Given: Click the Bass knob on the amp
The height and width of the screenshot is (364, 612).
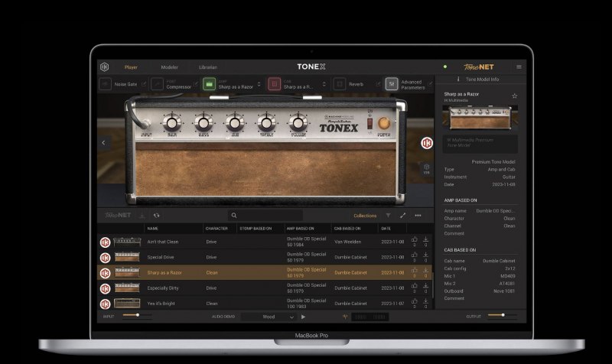Looking at the screenshot, I should [203, 123].
